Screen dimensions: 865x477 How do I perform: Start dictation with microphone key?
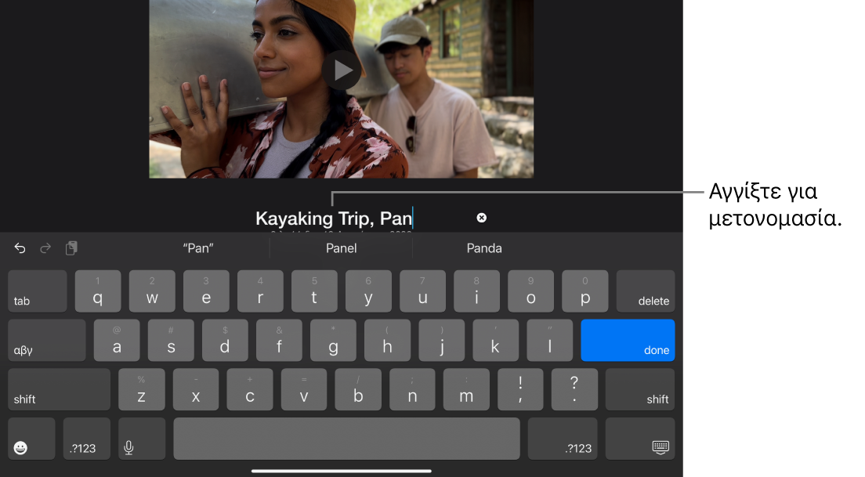[142, 439]
